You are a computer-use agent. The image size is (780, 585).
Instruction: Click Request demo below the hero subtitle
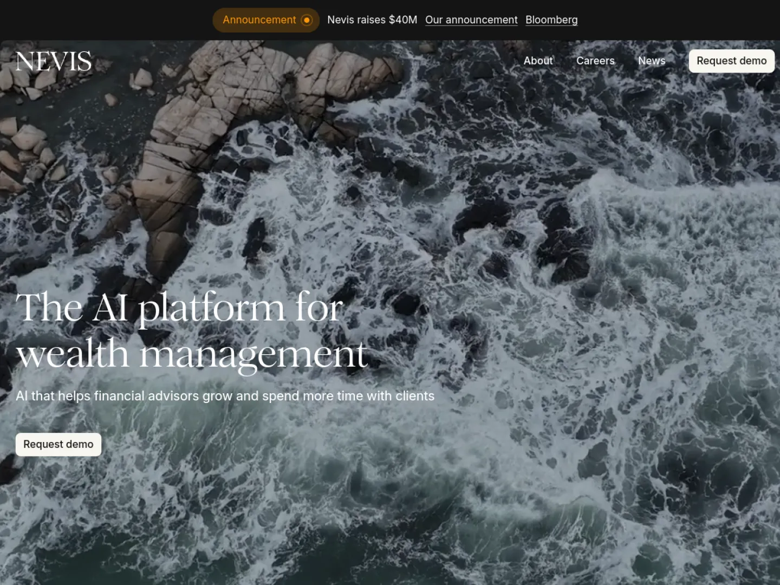(x=58, y=444)
